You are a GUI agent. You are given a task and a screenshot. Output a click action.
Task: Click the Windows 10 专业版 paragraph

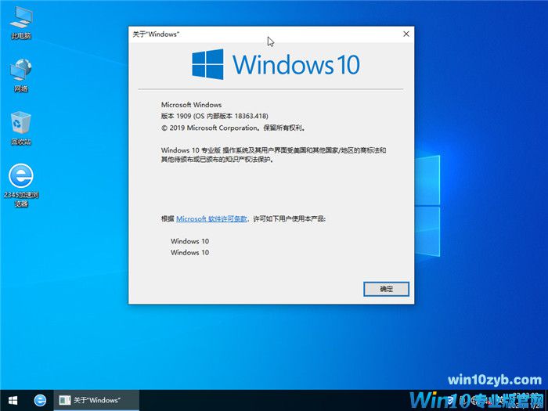(273, 155)
